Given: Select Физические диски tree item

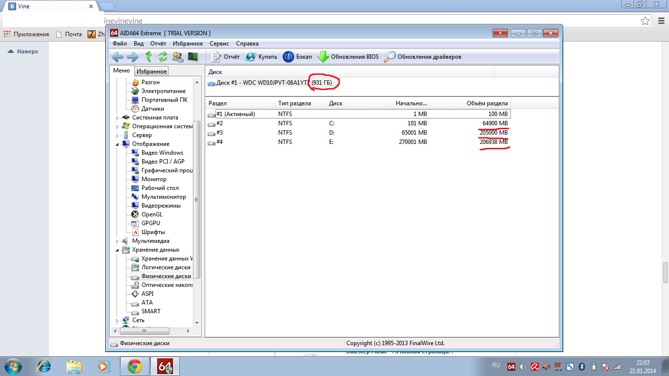Looking at the screenshot, I should [166, 276].
